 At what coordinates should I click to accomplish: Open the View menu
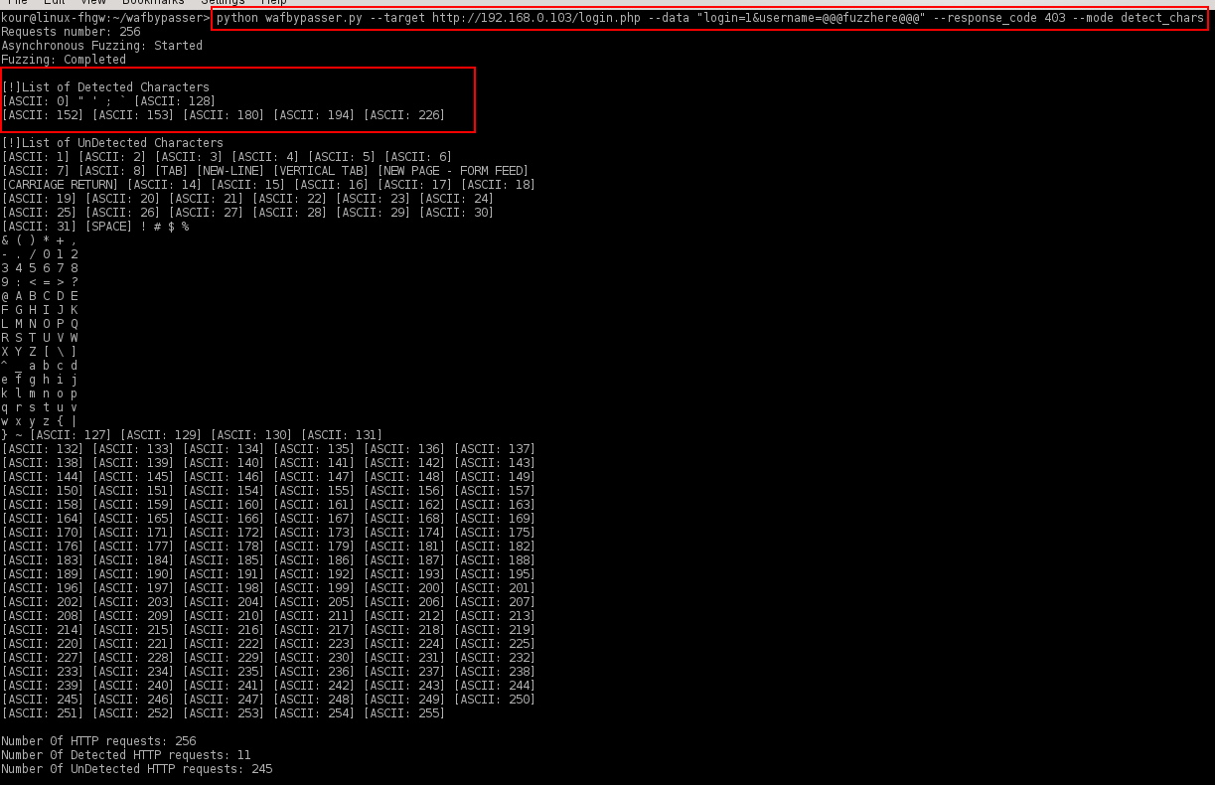click(x=93, y=3)
